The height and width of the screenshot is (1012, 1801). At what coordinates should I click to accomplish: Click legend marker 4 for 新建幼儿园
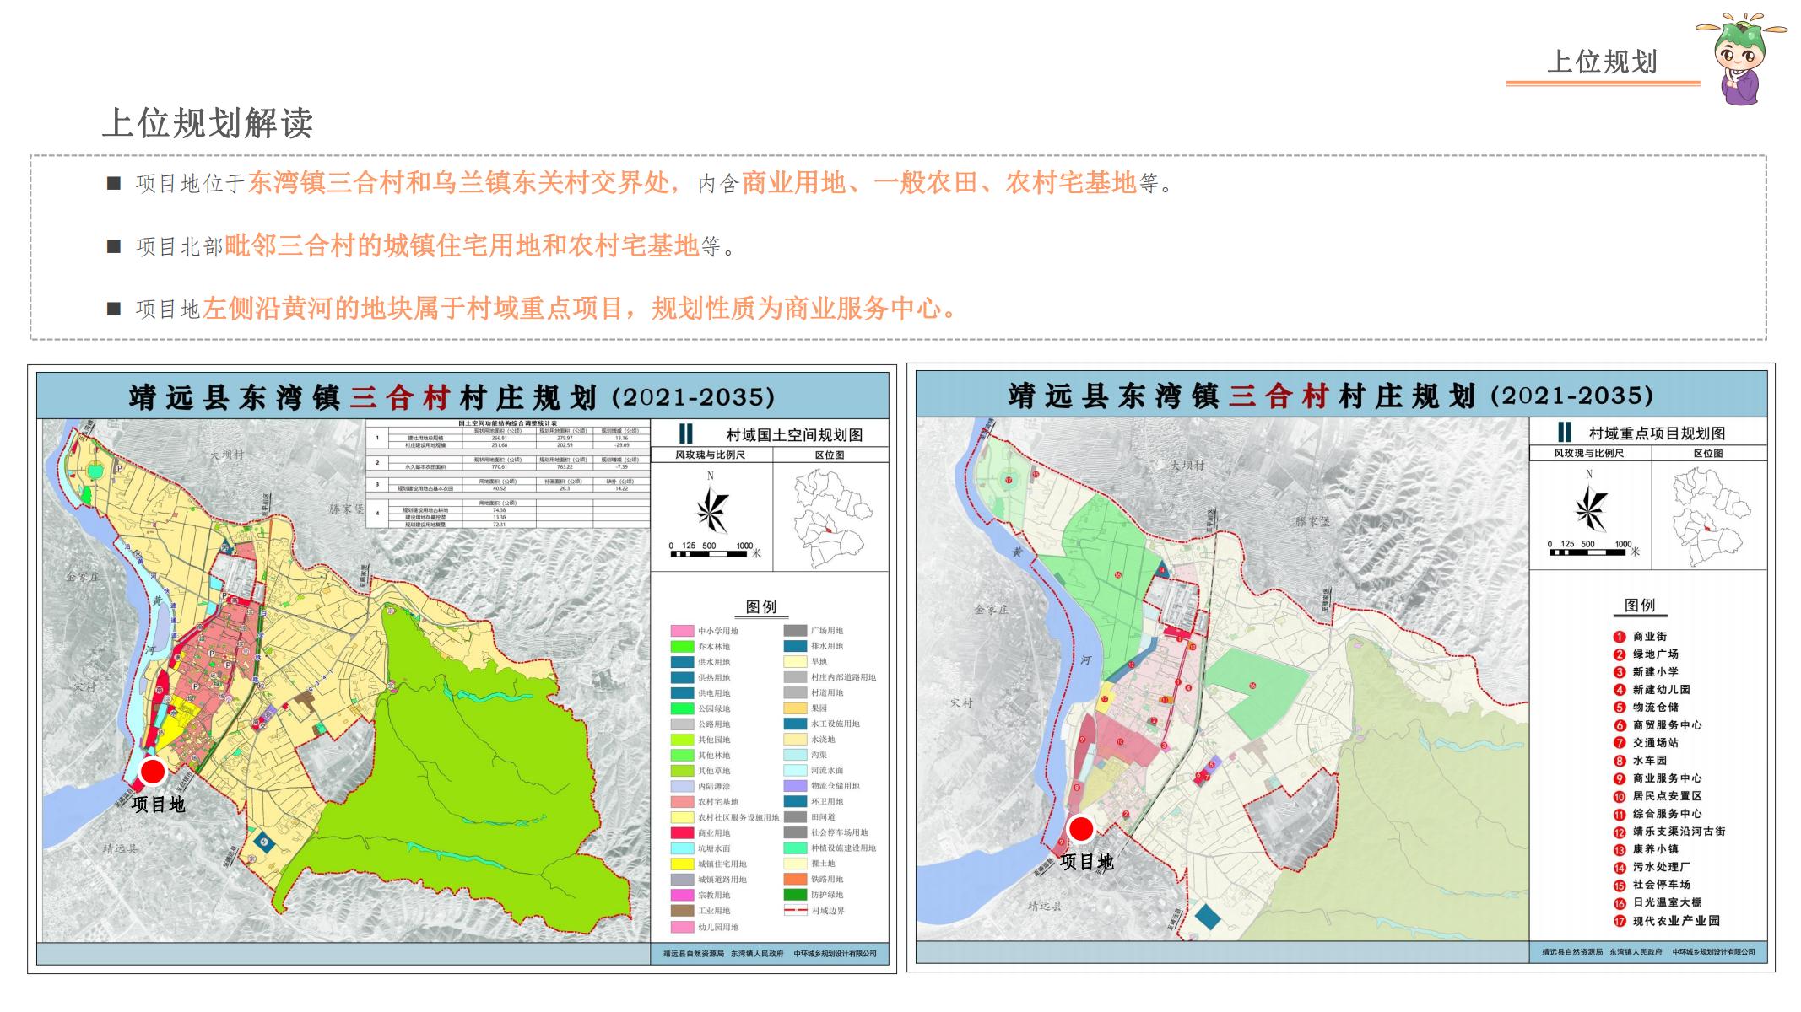click(x=1620, y=690)
